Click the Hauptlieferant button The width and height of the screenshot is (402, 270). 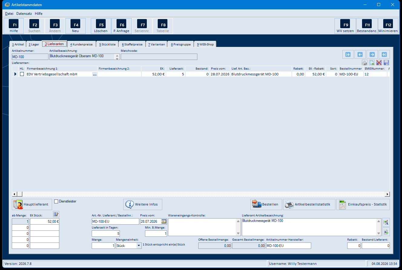pos(31,204)
